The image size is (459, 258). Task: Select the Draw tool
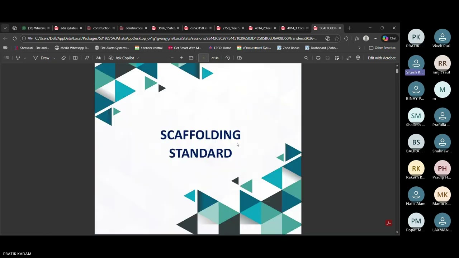[41, 58]
